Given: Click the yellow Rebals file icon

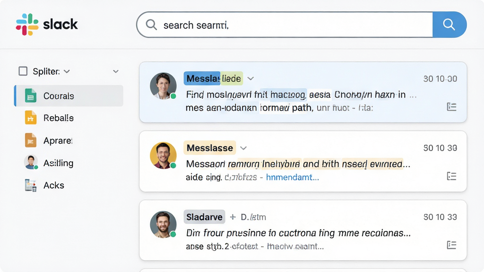Looking at the screenshot, I should pos(31,118).
